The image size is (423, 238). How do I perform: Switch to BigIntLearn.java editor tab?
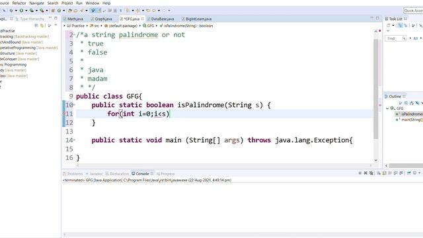click(197, 19)
